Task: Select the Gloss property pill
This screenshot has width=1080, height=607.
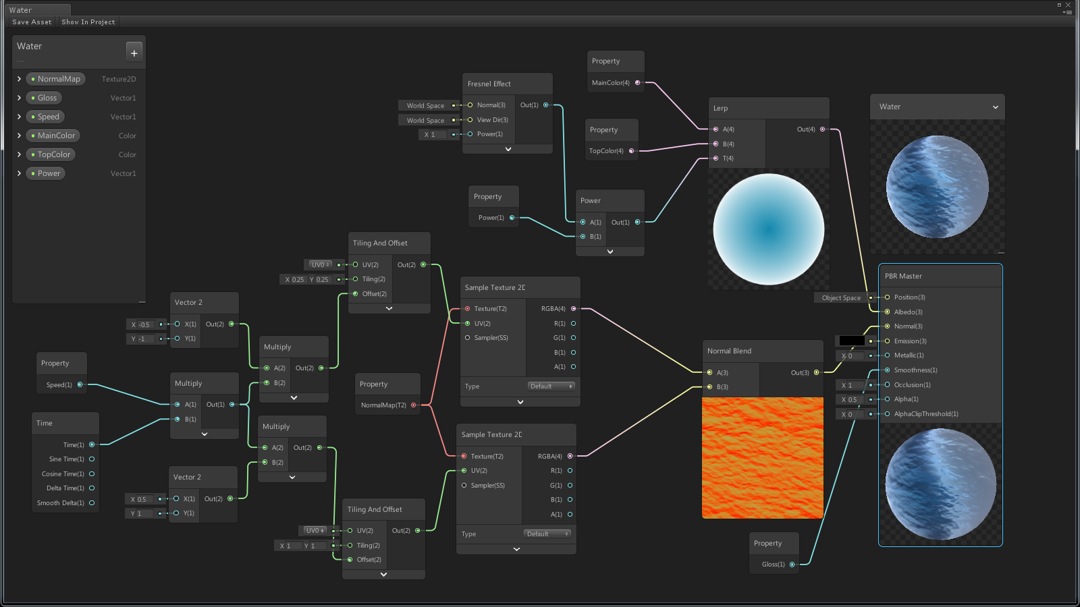Action: point(44,98)
